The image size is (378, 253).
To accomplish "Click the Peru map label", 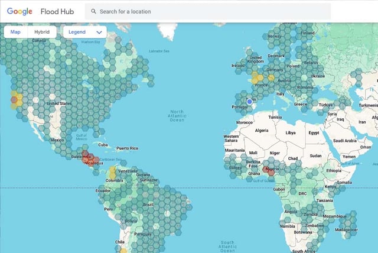I will point(108,209).
